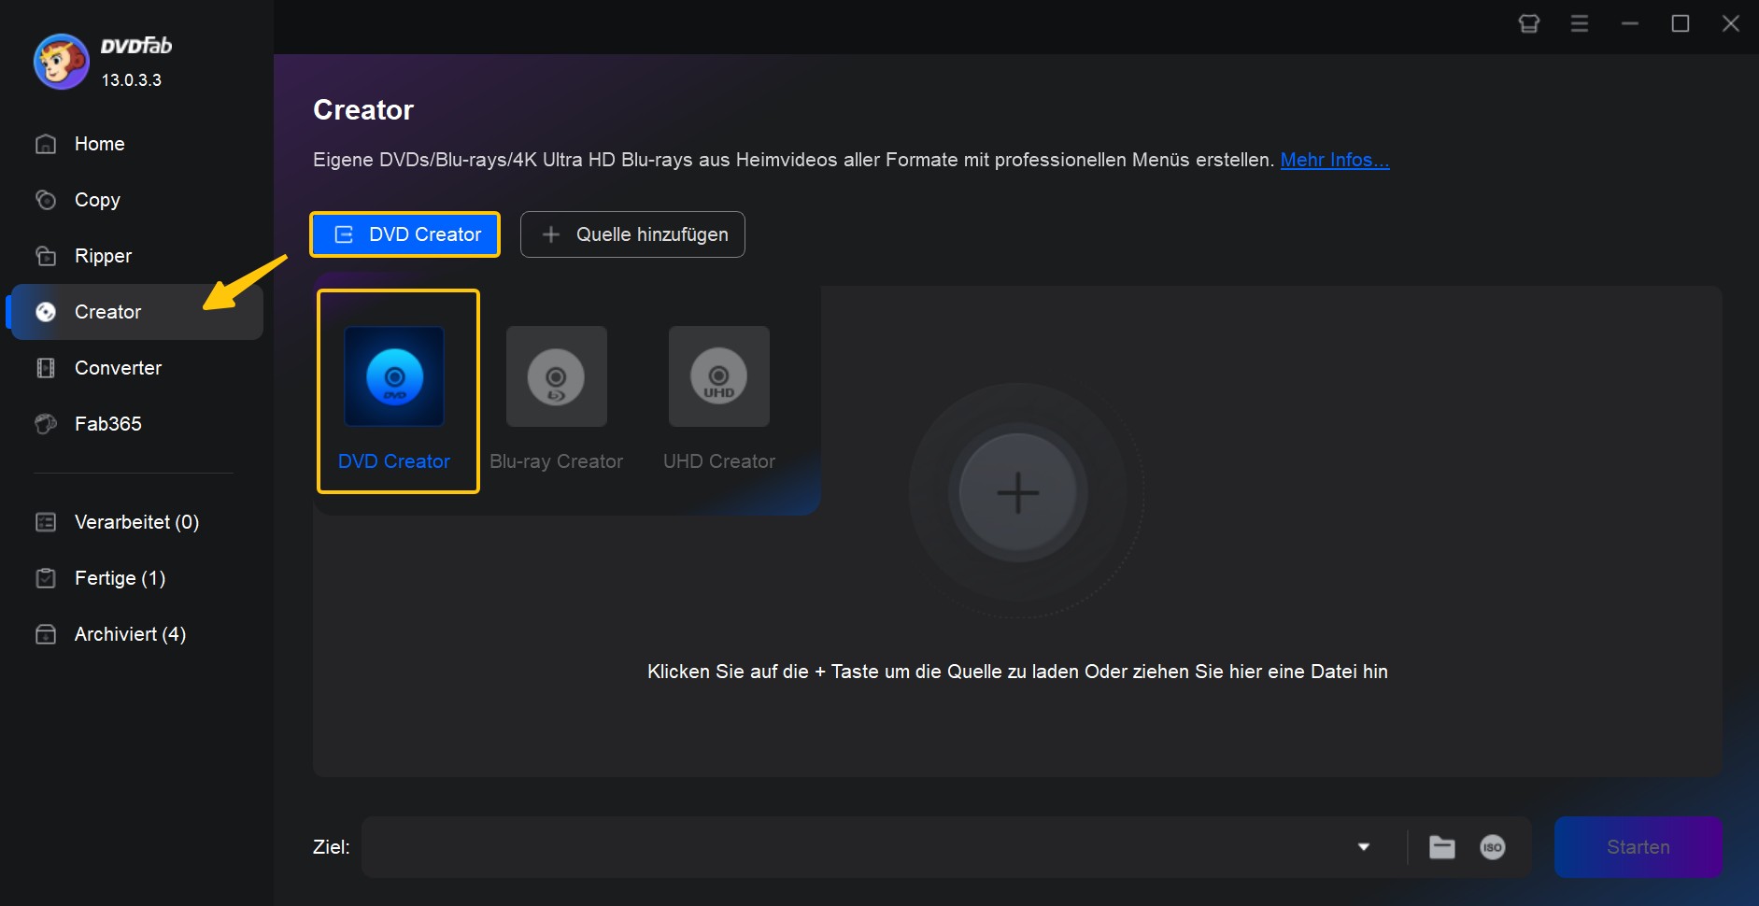Open the Converter module
This screenshot has width=1759, height=906.
(118, 367)
